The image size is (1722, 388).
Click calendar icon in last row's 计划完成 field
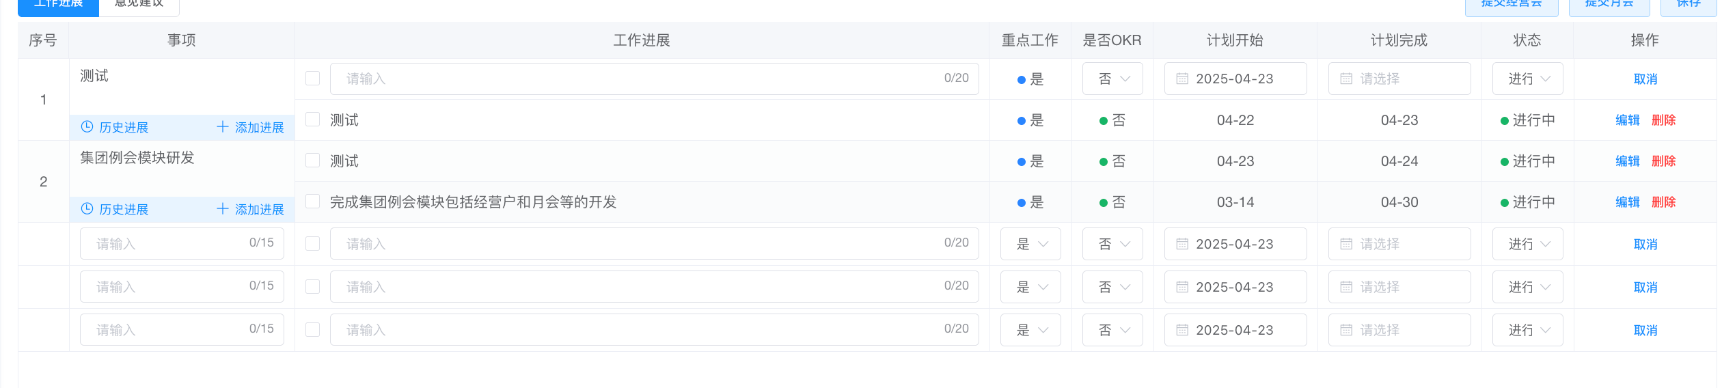pyautogui.click(x=1346, y=330)
